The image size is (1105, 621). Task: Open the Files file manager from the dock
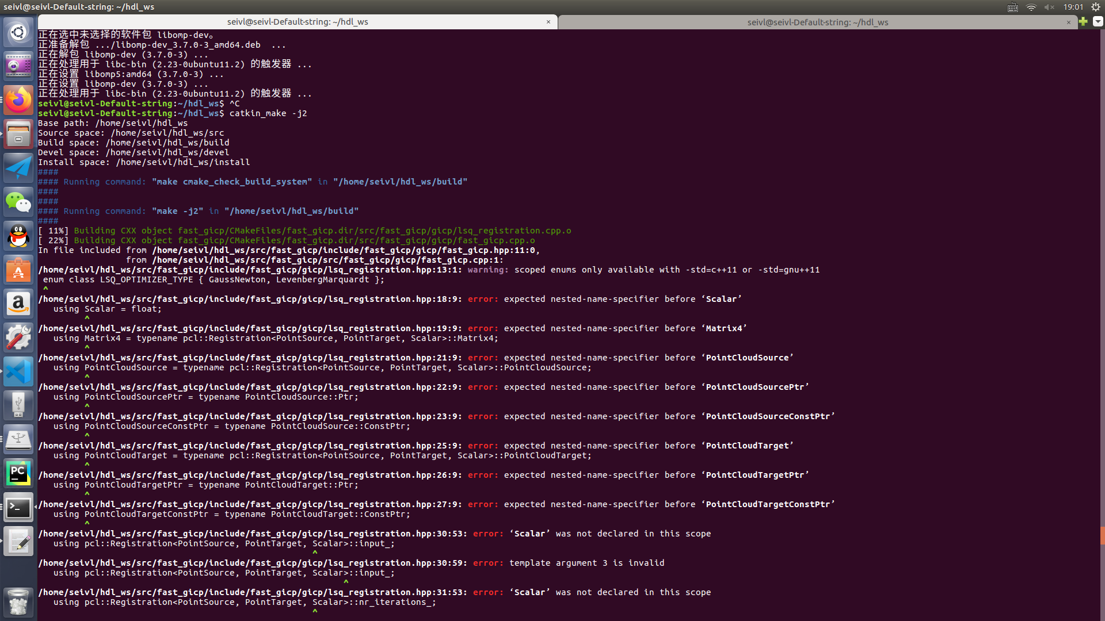pos(18,133)
